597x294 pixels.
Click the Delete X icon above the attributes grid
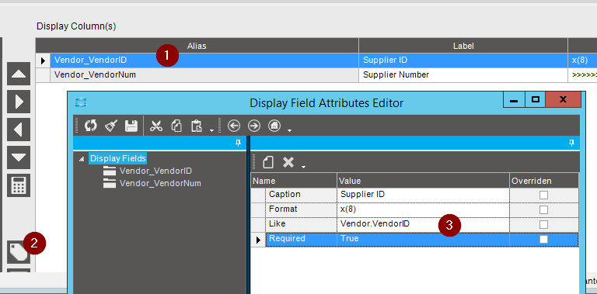point(288,162)
